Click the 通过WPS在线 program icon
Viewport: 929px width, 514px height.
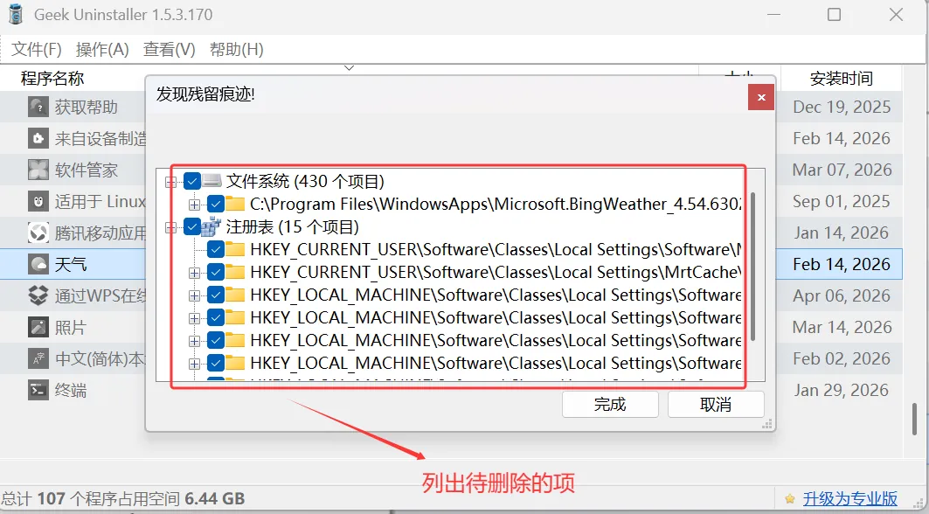click(38, 295)
